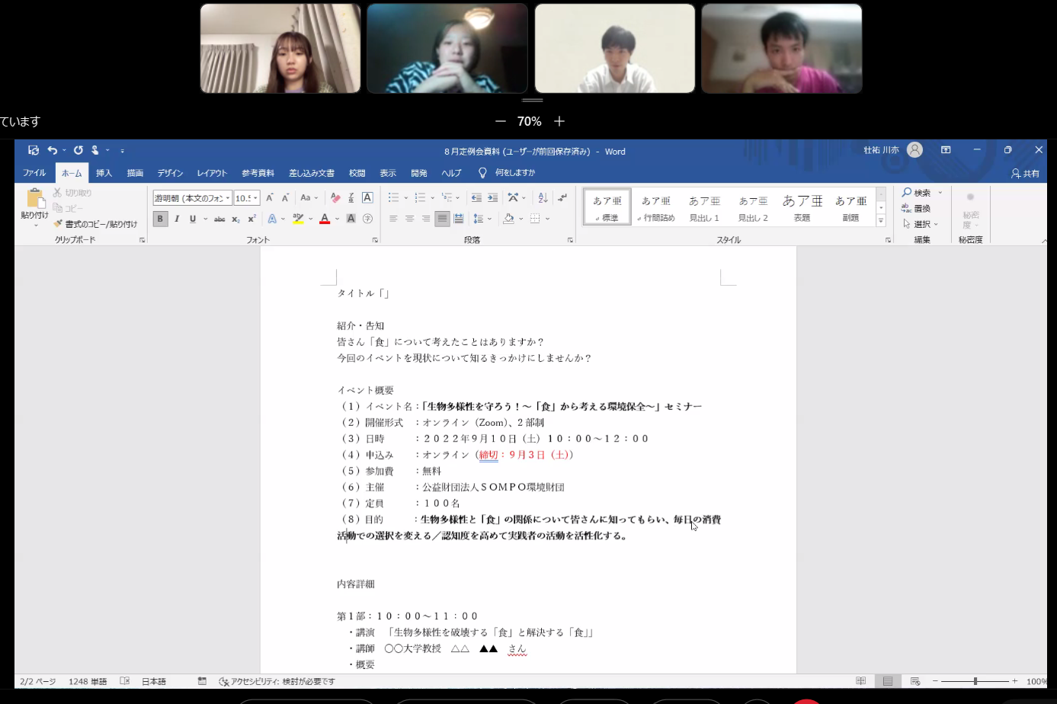Switch to Read Mode view in status bar
This screenshot has width=1057, height=704.
coord(861,681)
